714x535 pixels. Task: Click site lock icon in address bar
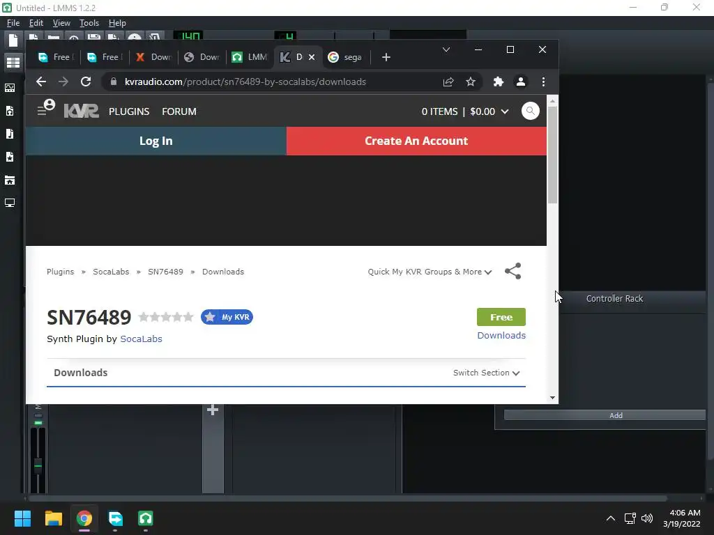point(114,82)
